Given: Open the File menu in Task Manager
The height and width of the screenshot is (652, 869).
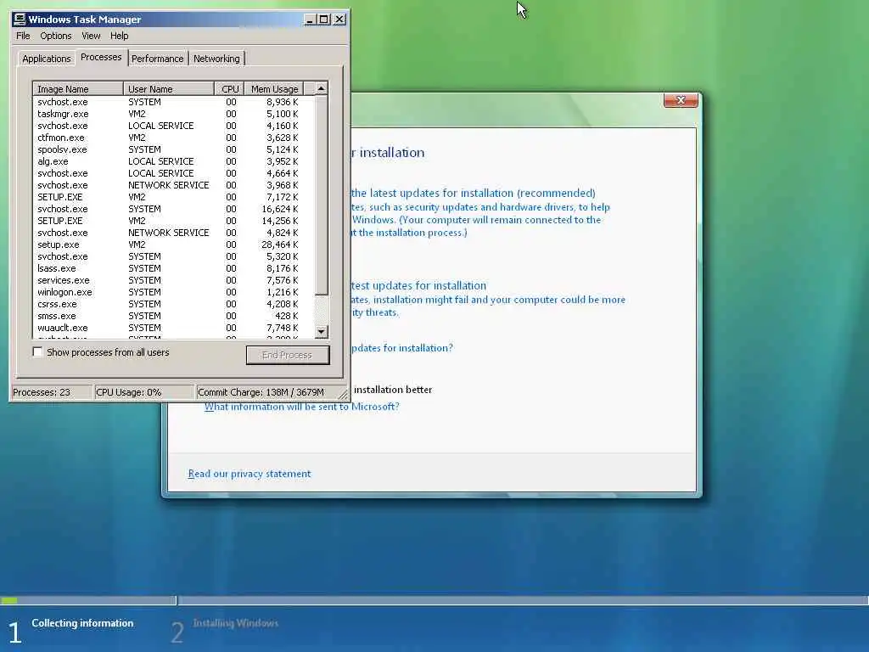Looking at the screenshot, I should pyautogui.click(x=23, y=36).
